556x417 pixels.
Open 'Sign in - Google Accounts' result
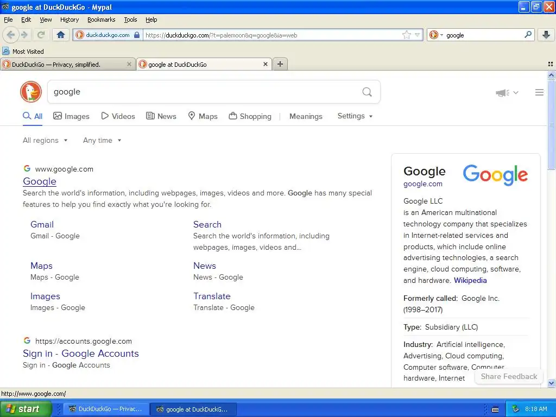tap(80, 353)
